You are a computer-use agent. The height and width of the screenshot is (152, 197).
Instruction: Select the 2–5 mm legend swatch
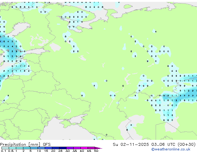pyautogui.click(x=27, y=148)
